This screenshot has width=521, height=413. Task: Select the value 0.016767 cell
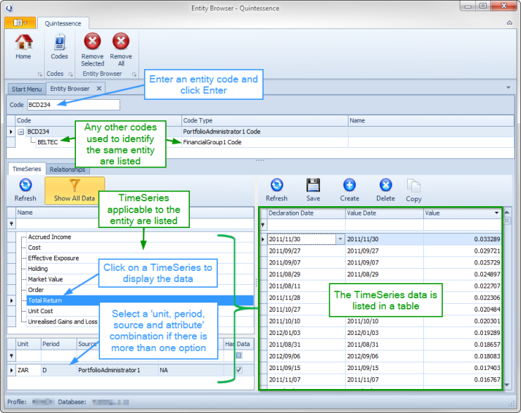[x=463, y=380]
